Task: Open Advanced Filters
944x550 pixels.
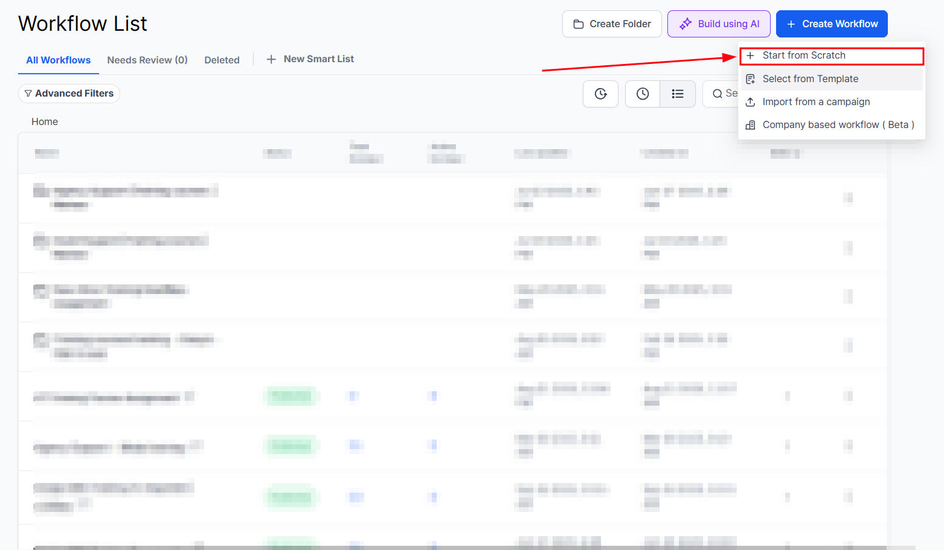Action: [x=69, y=94]
